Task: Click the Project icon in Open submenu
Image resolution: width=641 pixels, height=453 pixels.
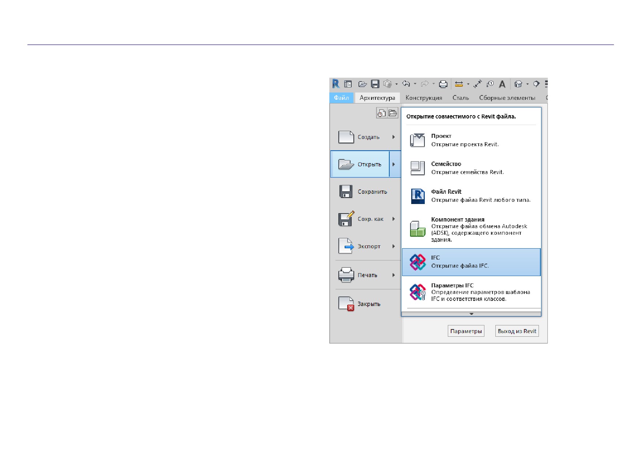Action: coord(417,140)
